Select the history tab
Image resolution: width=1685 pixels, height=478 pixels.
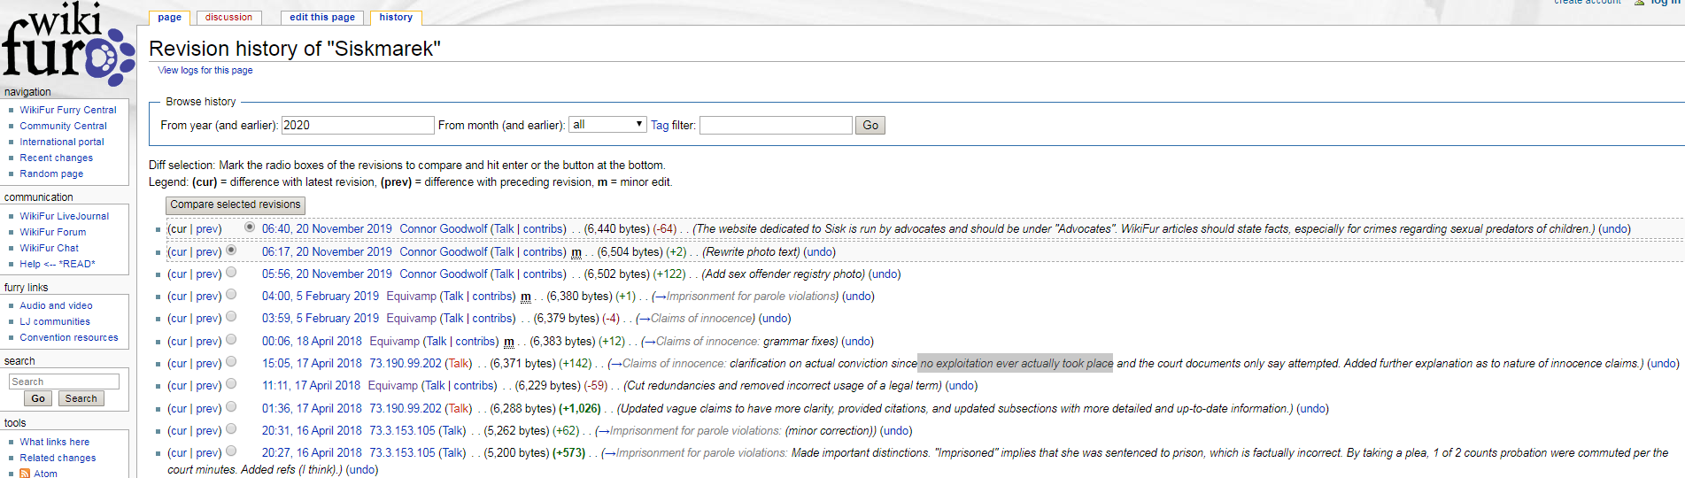tap(396, 17)
